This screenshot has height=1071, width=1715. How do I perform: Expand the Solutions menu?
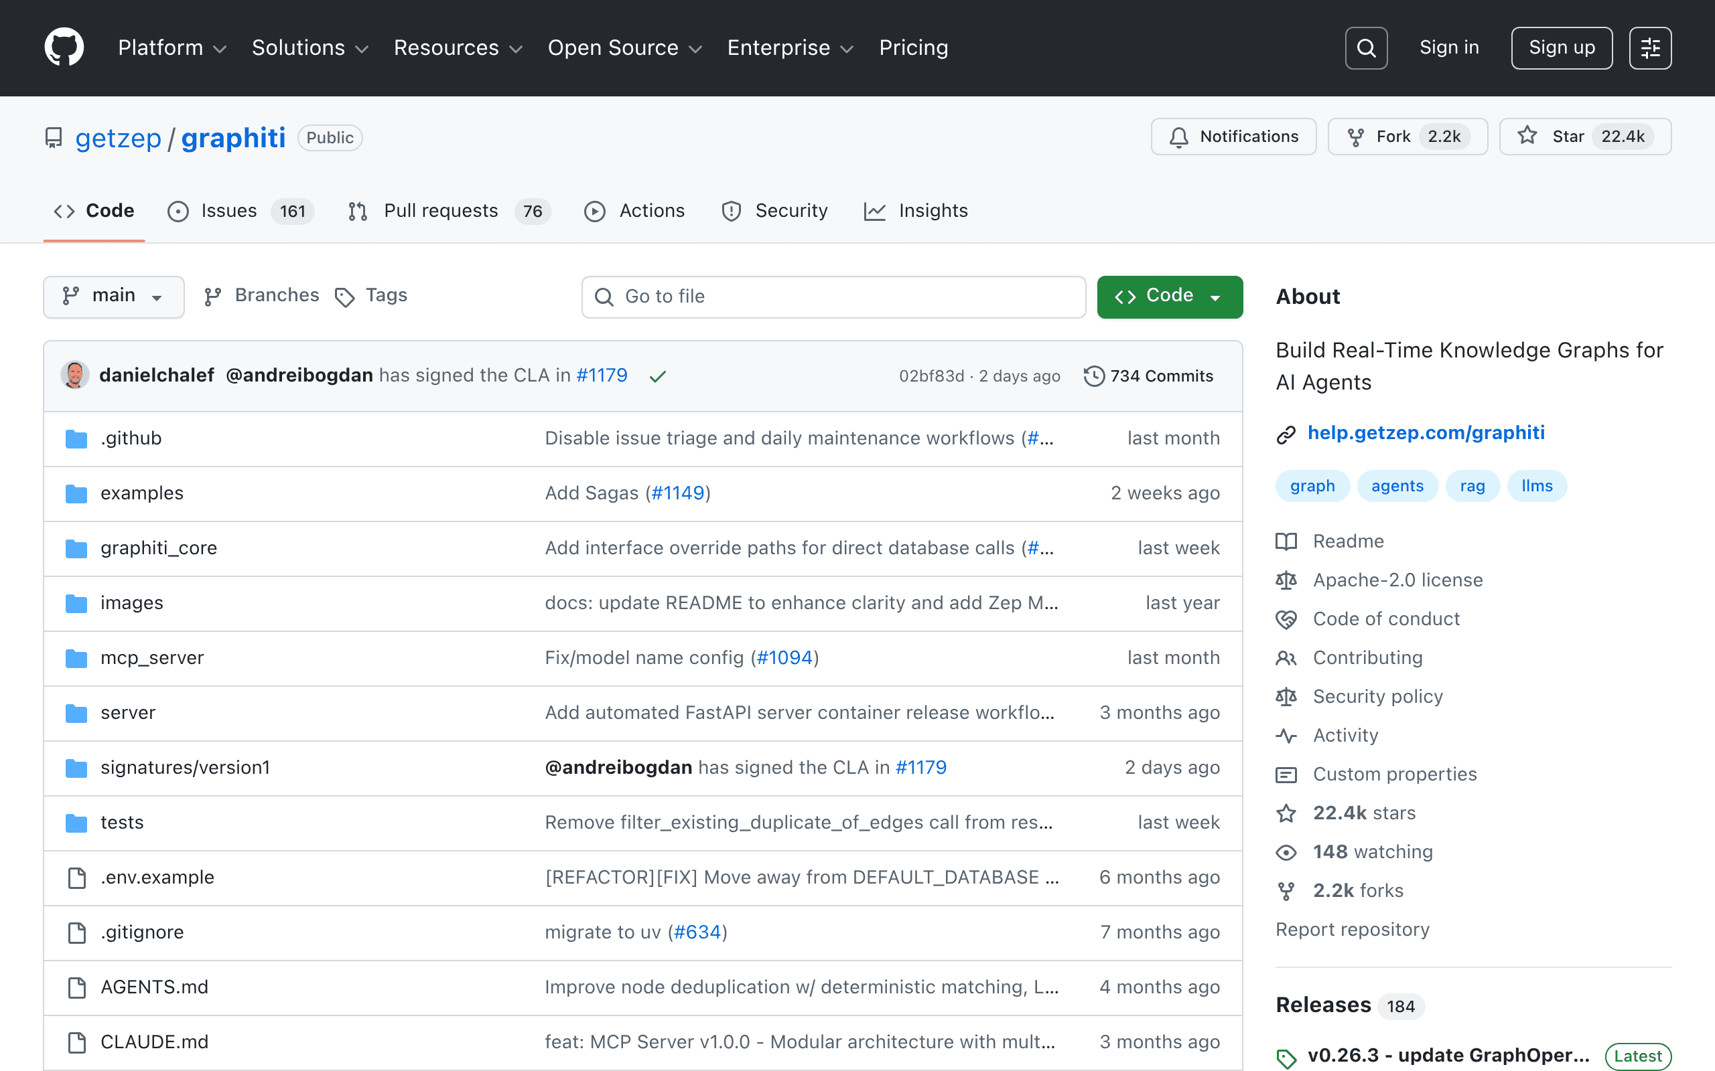tap(310, 48)
